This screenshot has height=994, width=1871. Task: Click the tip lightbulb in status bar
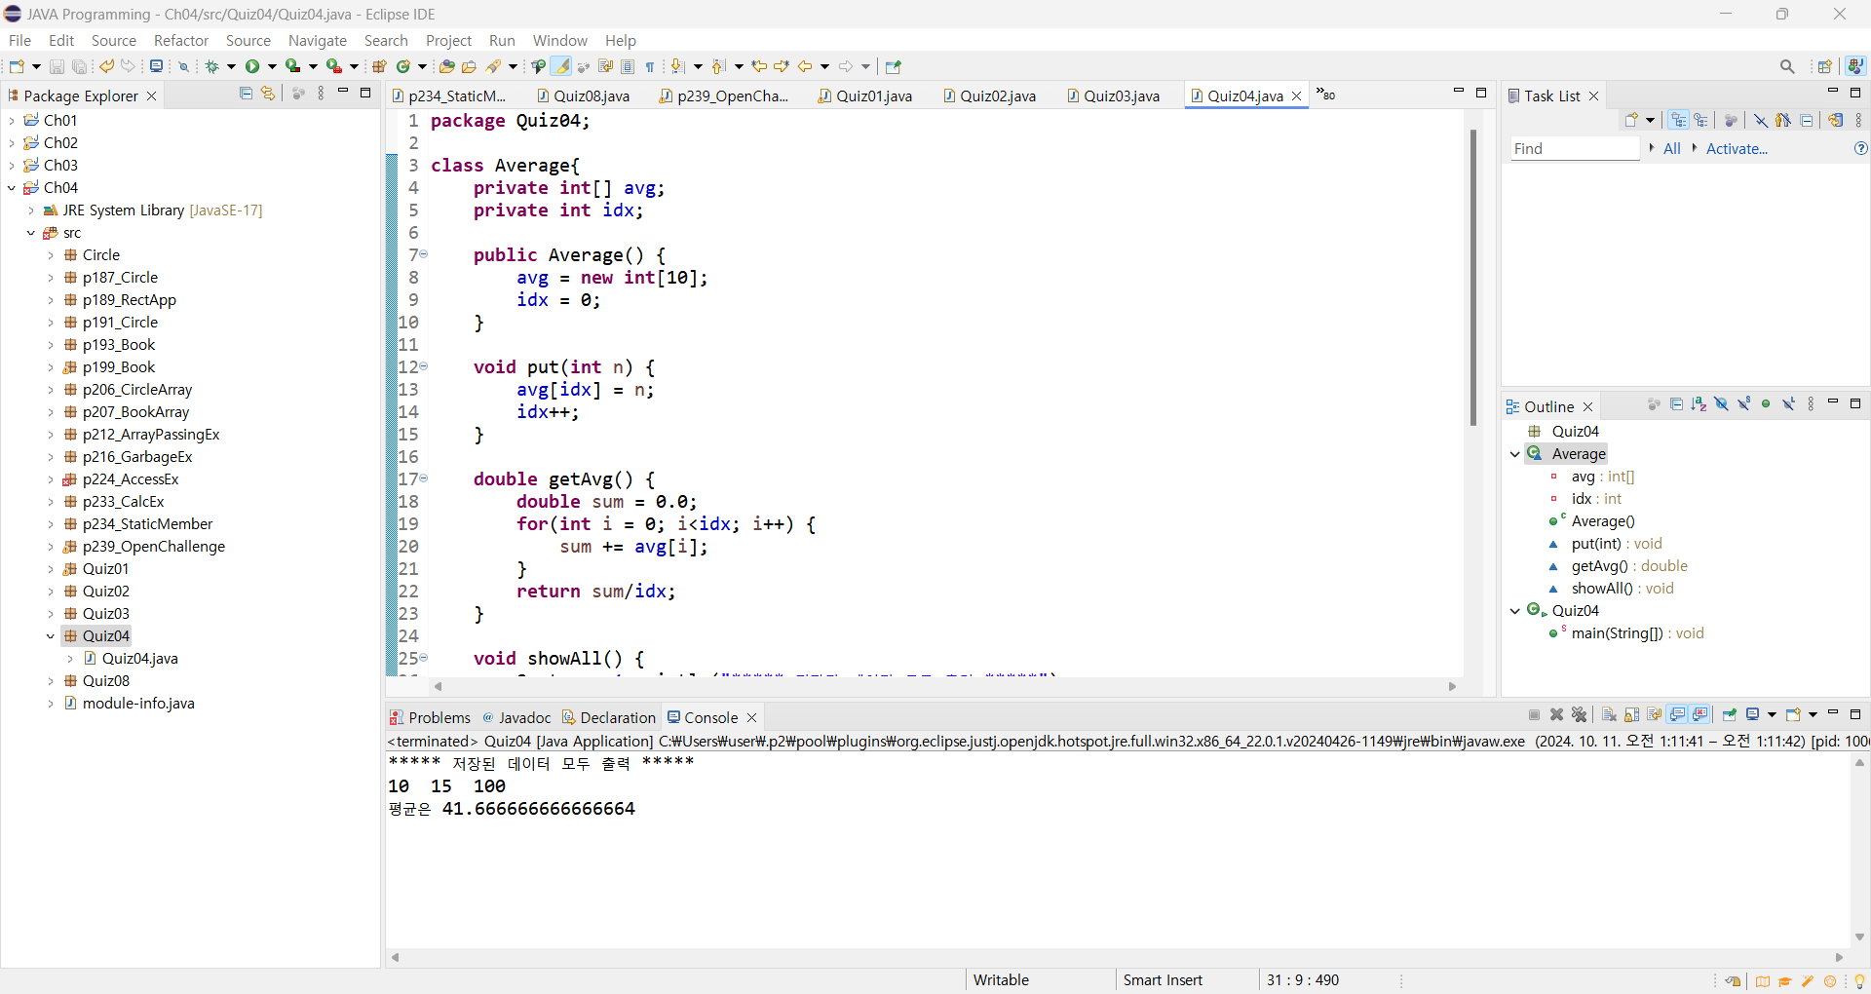(x=1859, y=981)
